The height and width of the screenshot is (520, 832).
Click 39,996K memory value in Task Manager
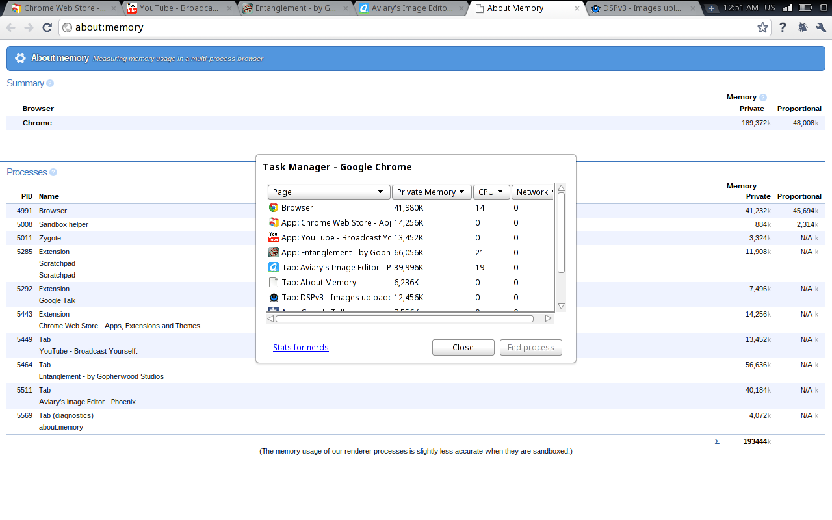point(409,268)
